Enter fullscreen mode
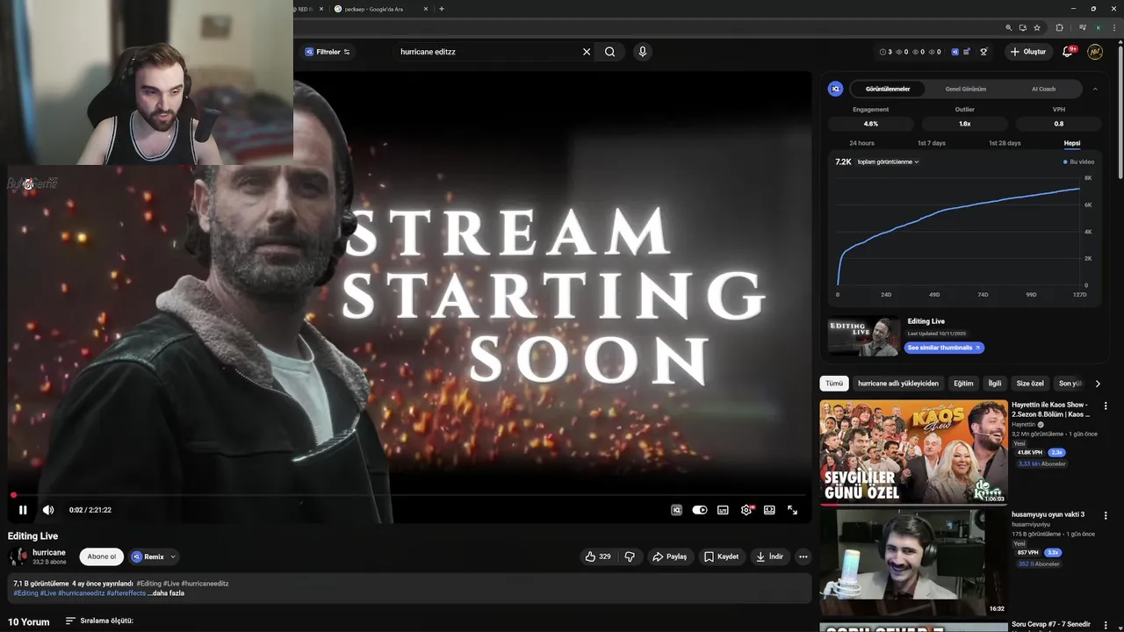 pos(792,510)
